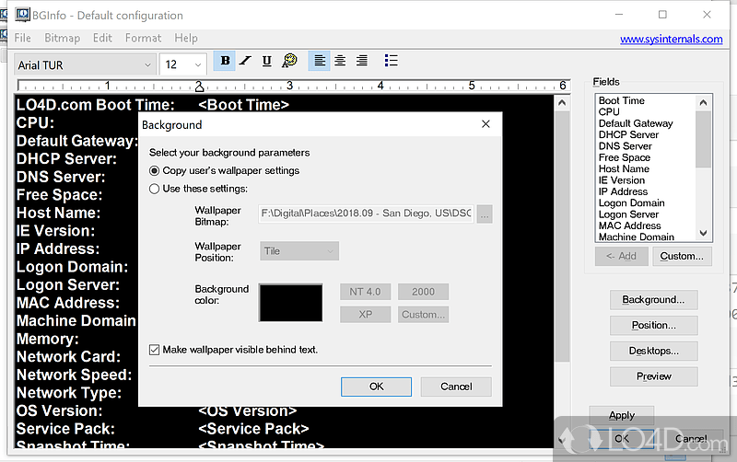Viewport: 737px width, 462px height.
Task: Toggle italic formatting in toolbar
Action: pyautogui.click(x=245, y=61)
